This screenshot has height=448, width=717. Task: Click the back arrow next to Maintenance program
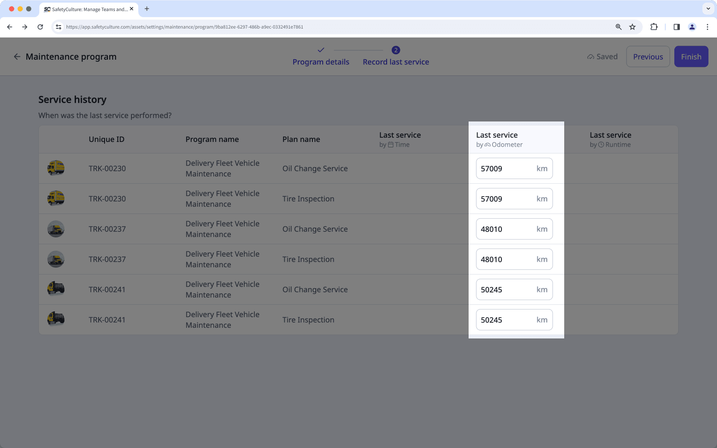(x=17, y=56)
